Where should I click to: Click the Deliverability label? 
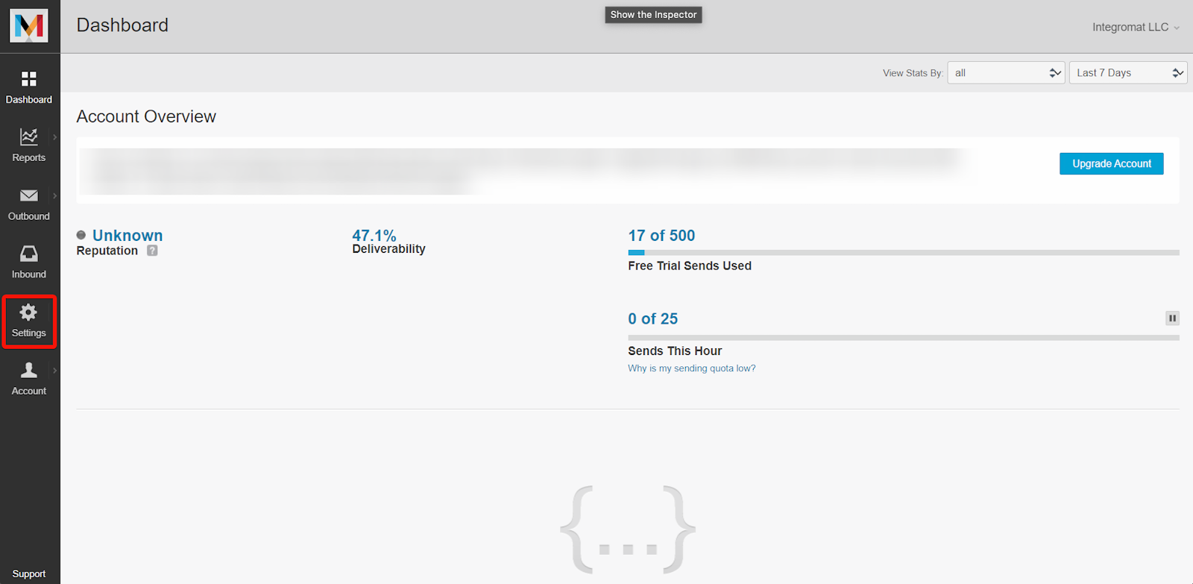(x=388, y=249)
